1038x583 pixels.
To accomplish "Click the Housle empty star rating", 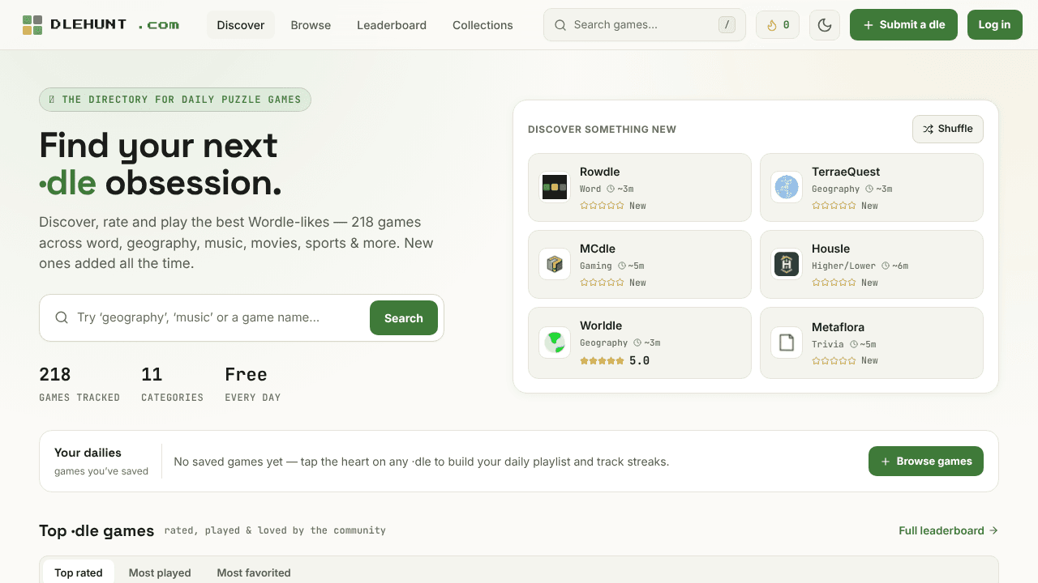I will click(x=834, y=283).
